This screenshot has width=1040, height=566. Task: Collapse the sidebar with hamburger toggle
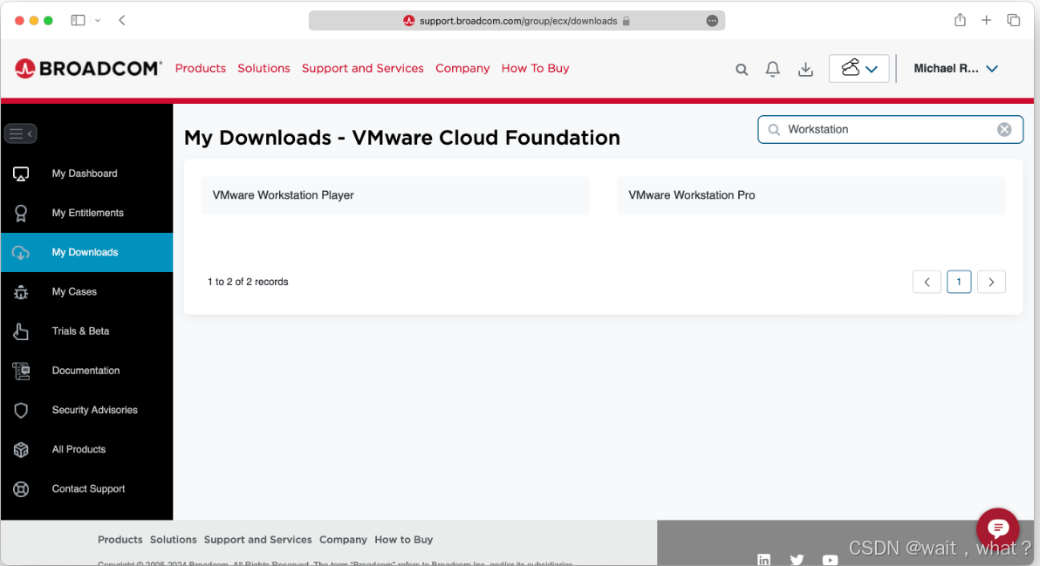[x=21, y=134]
